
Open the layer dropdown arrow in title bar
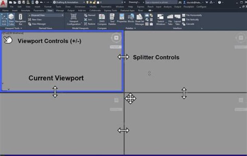point(122,2)
